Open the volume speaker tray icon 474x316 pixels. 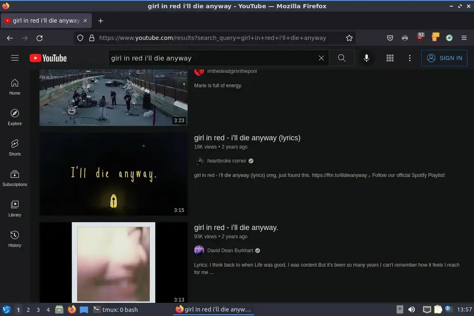coord(412,309)
